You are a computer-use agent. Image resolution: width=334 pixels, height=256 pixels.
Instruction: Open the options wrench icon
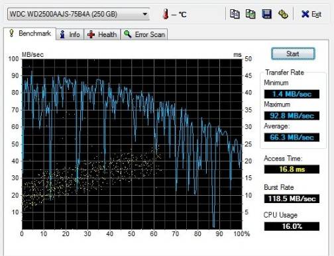283,14
